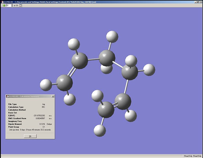
Task: Select the topmost hydrogen atom in the molecule
Action: pyautogui.click(x=112, y=37)
